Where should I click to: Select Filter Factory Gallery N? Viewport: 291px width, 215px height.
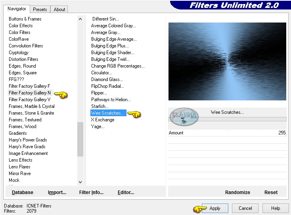[x=30, y=93]
